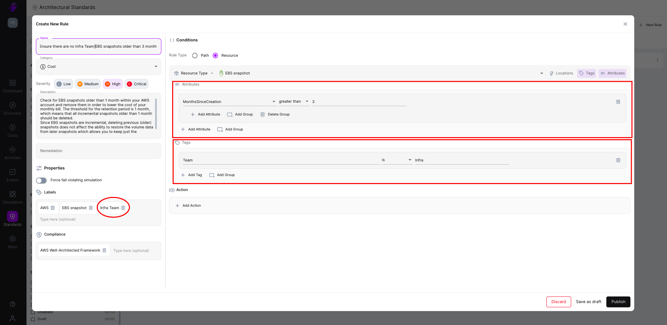
Task: Remove the Infra Team label using its trash icon
Action: [123, 207]
